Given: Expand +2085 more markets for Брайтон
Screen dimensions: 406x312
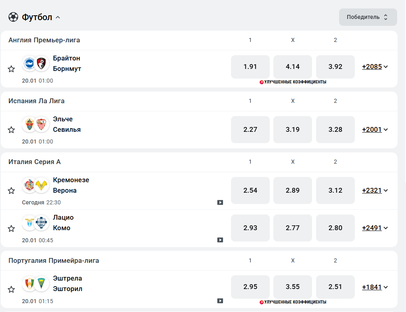Looking at the screenshot, I should point(375,67).
